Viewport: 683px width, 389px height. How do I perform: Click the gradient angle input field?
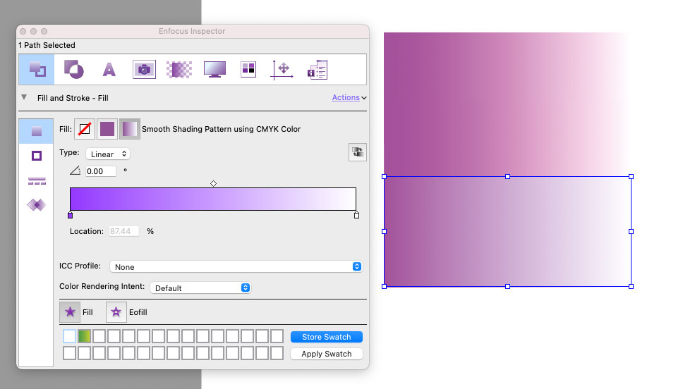pos(101,171)
